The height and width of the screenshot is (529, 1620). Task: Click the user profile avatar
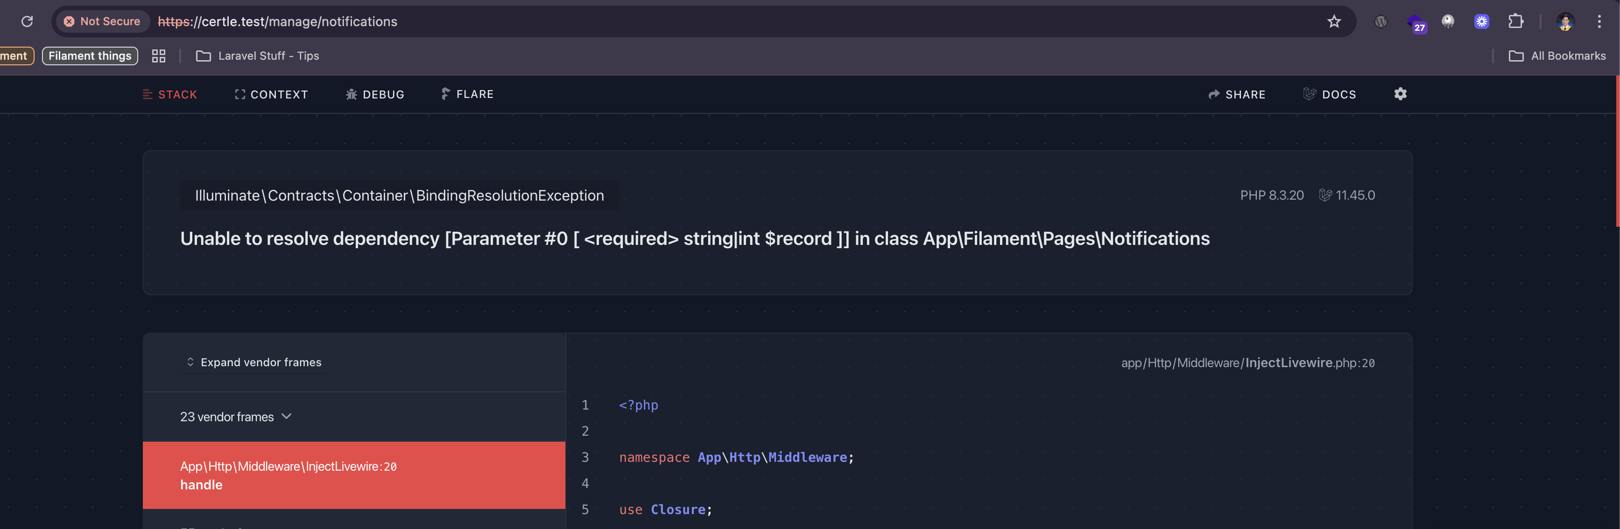coord(1564,21)
